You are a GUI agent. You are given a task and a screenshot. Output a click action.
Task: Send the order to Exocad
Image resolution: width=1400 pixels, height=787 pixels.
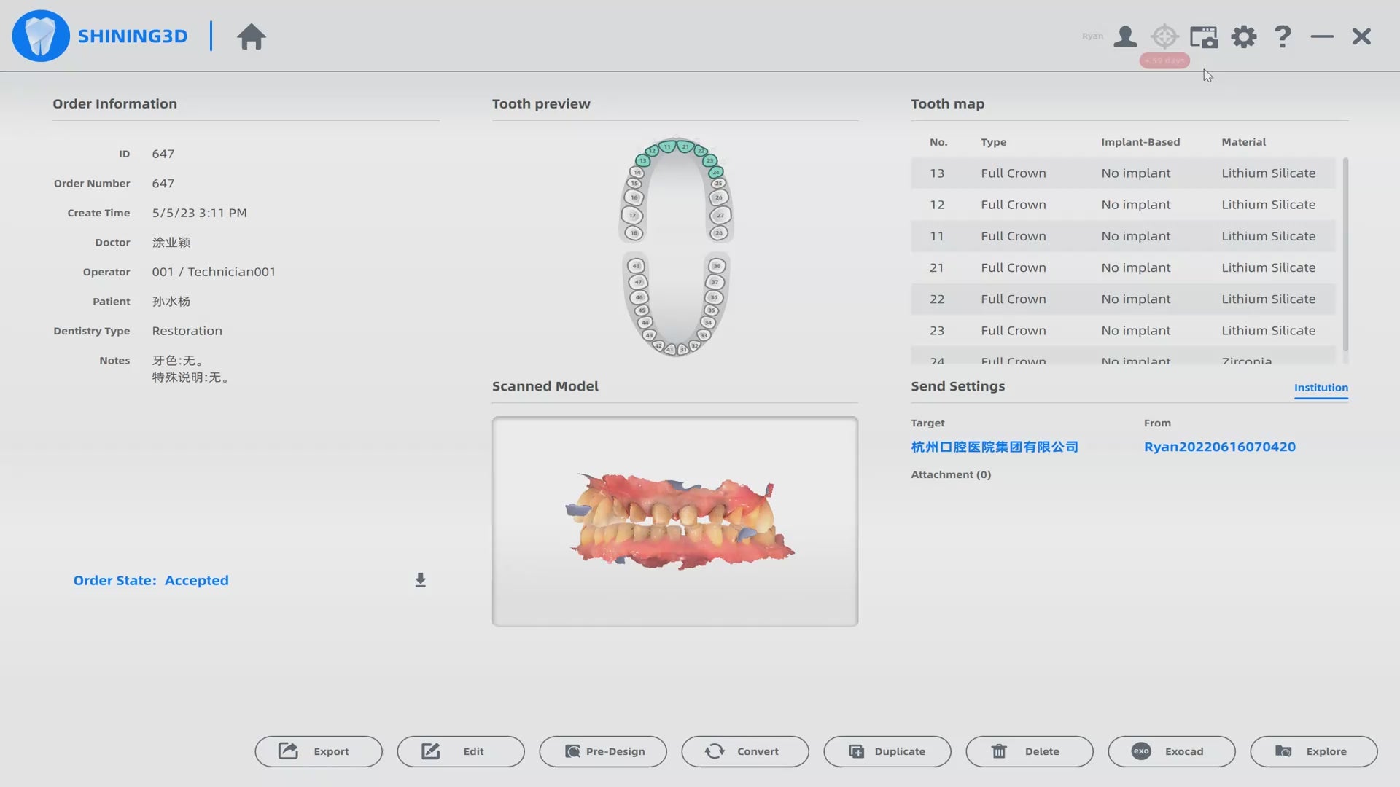pos(1170,751)
